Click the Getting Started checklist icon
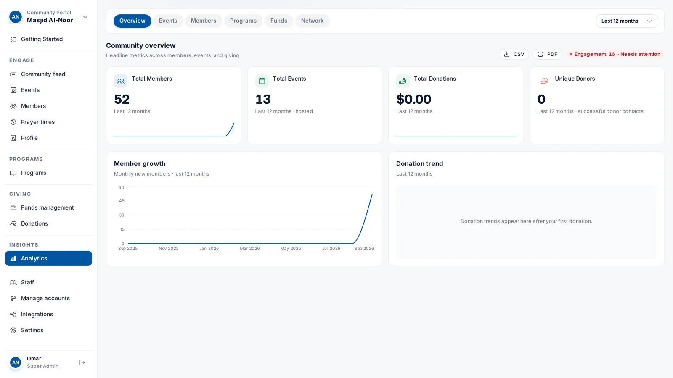The image size is (673, 378). [13, 39]
